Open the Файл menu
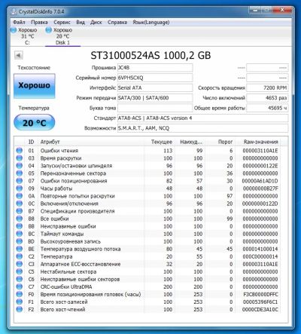301x334 pixels. point(19,23)
